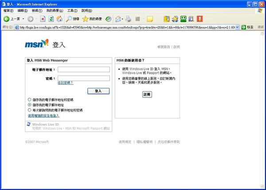Select always ask for email and password radio

pyautogui.click(x=30, y=110)
